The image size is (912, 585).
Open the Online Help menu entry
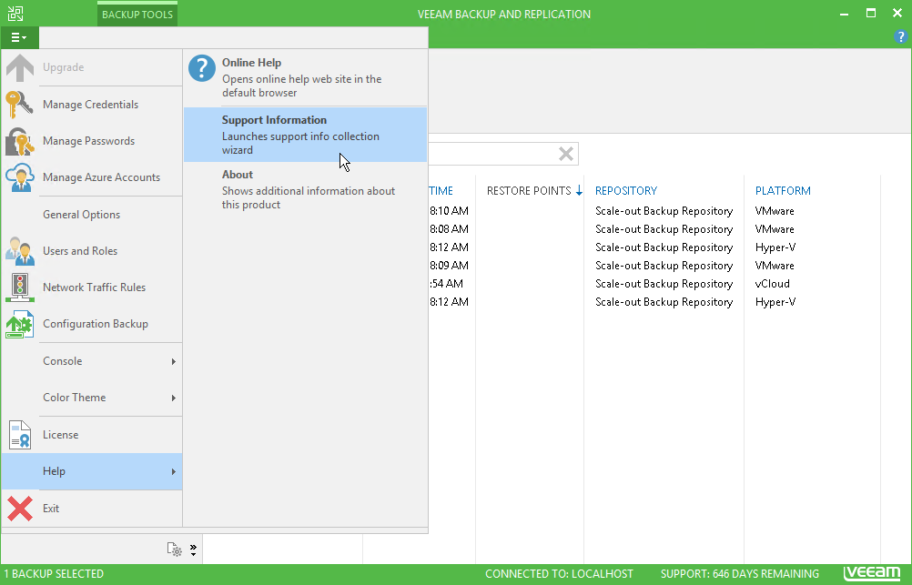coord(305,76)
